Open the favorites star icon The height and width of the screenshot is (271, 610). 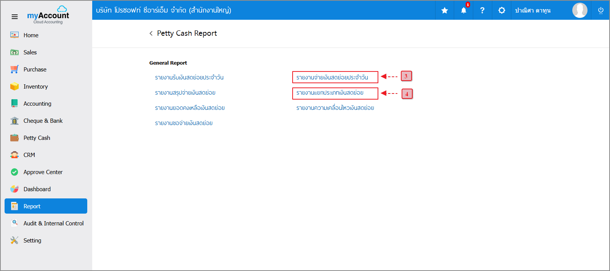pyautogui.click(x=444, y=10)
